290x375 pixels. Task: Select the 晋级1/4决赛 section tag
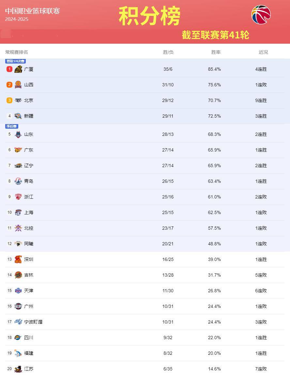pos(15,61)
